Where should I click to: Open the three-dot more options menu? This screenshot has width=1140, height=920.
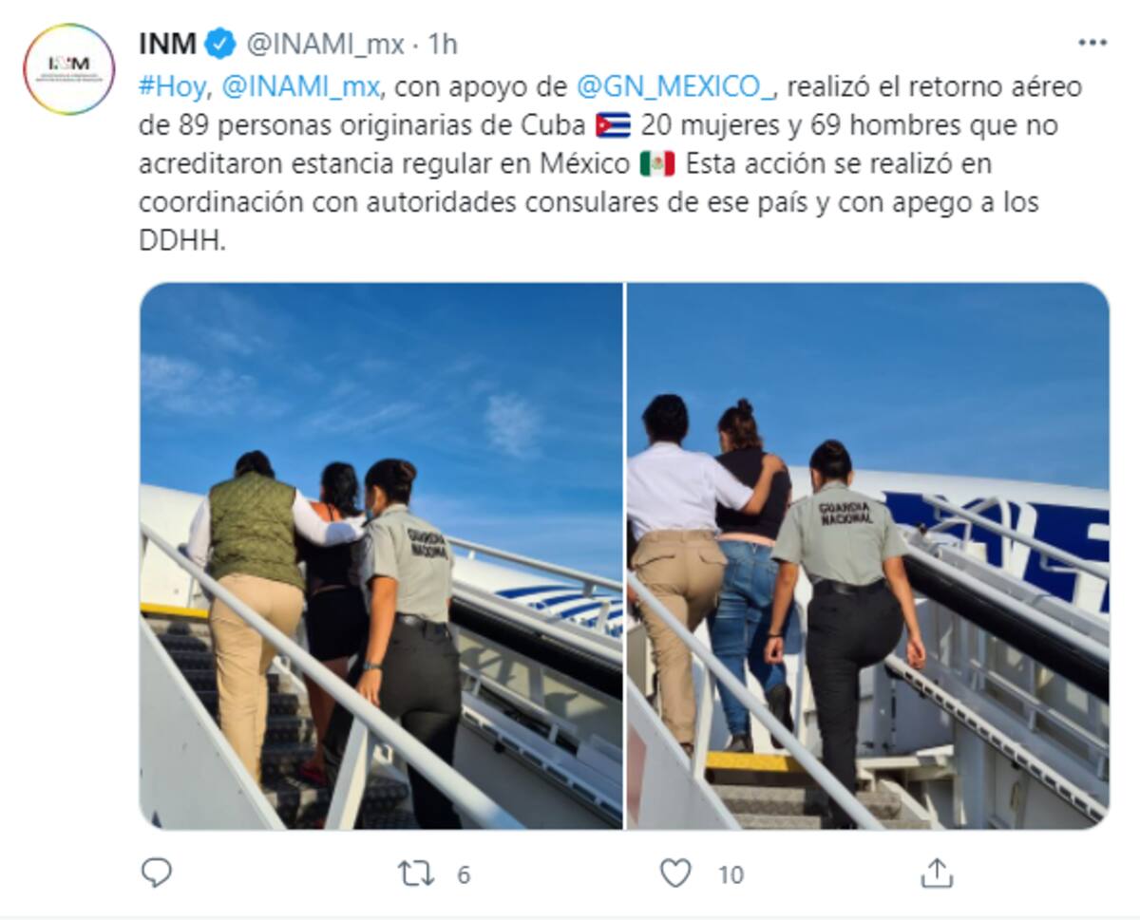click(1092, 44)
